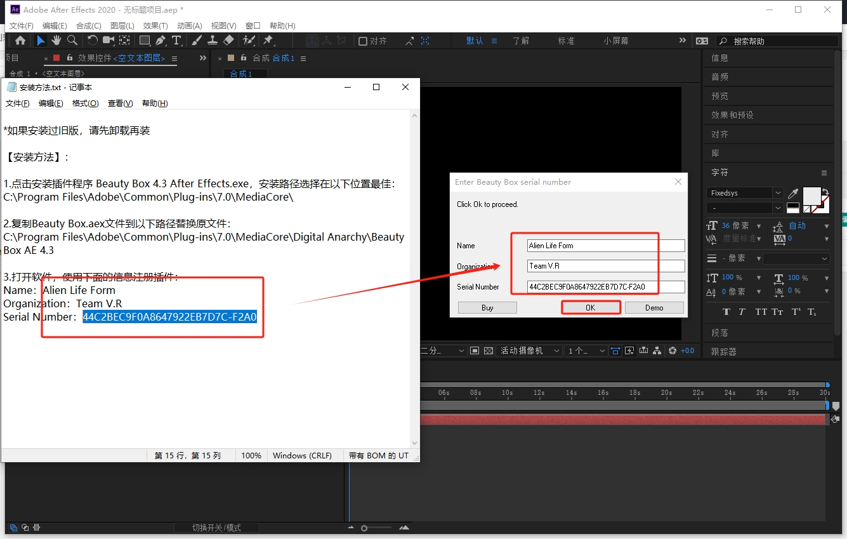Select the Horizontal Type tool
This screenshot has width=847, height=539.
click(x=176, y=41)
